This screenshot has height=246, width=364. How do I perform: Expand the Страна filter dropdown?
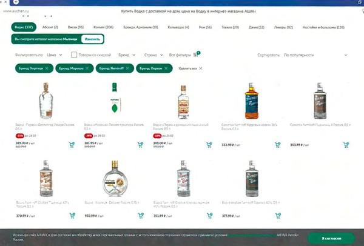coord(153,55)
